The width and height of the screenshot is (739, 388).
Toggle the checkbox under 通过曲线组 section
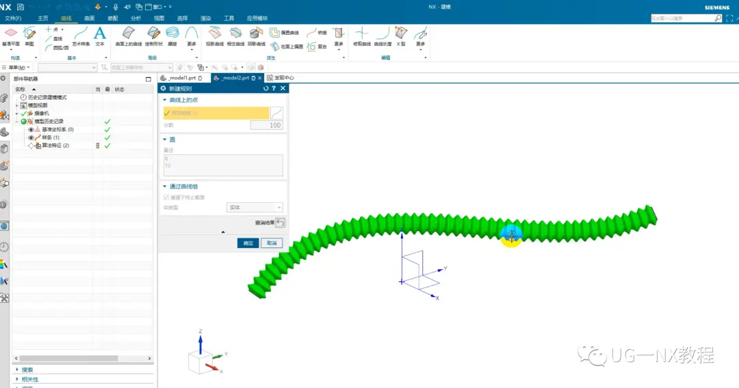pyautogui.click(x=166, y=197)
